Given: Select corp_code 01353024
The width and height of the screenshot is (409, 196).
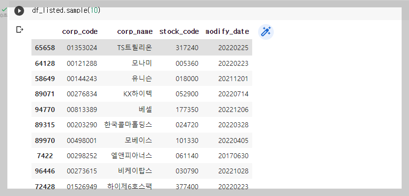Looking at the screenshot, I should (82, 48).
